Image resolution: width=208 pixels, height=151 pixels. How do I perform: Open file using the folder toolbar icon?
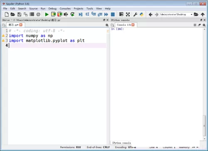coord(13,14)
